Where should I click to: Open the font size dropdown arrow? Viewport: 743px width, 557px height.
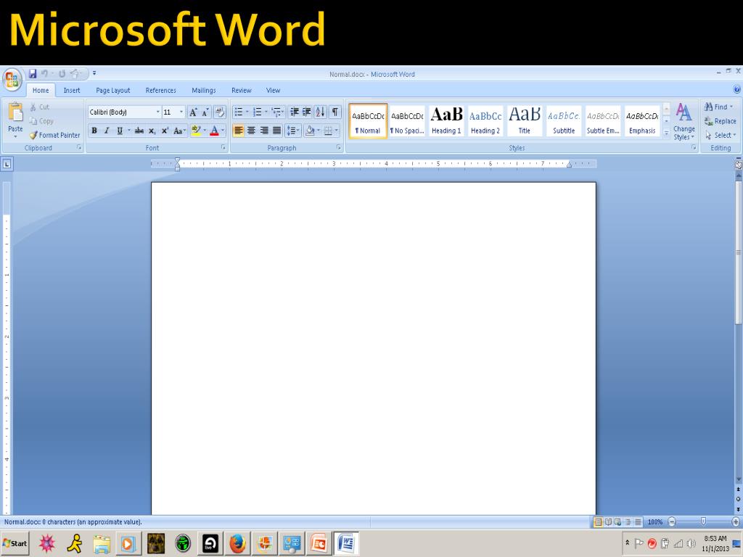(x=181, y=112)
